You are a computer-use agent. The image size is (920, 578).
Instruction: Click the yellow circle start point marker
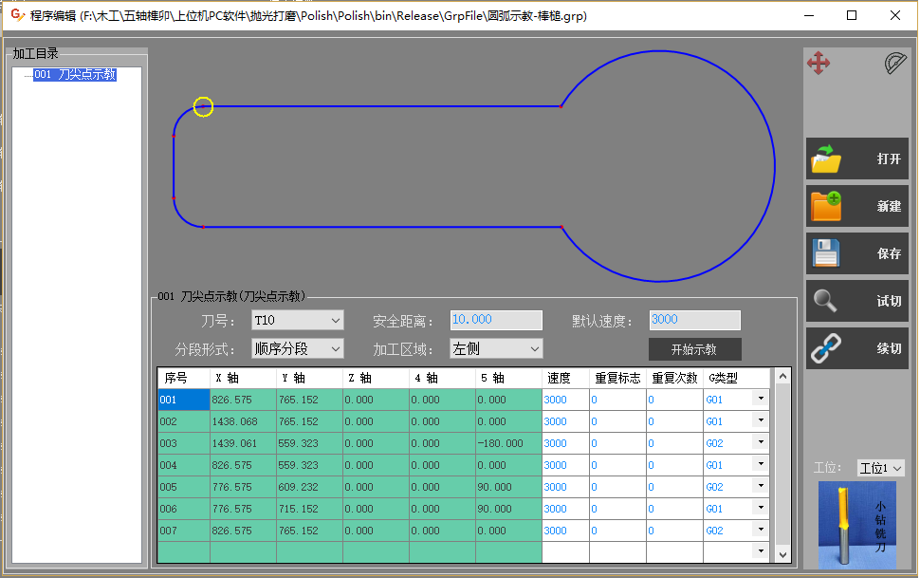coord(203,107)
